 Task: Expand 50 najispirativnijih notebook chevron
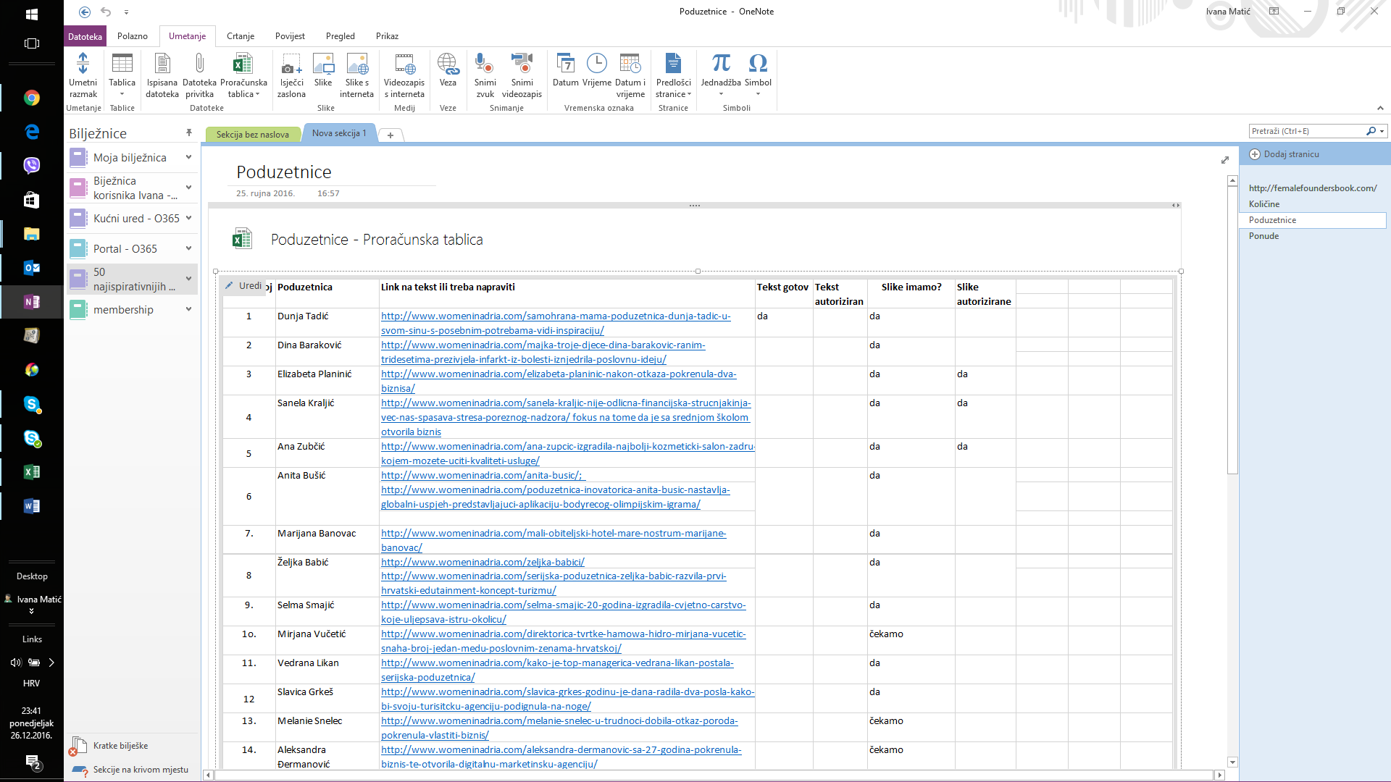188,279
